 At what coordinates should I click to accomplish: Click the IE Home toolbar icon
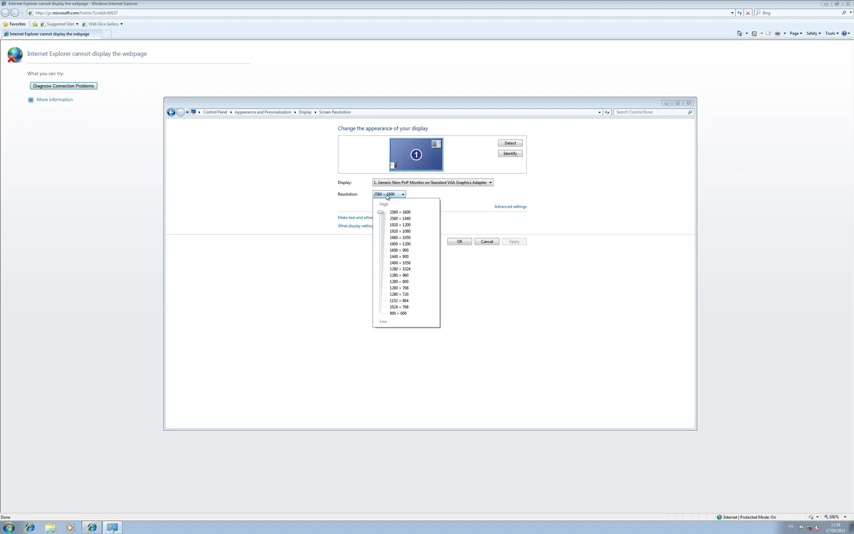pyautogui.click(x=739, y=33)
